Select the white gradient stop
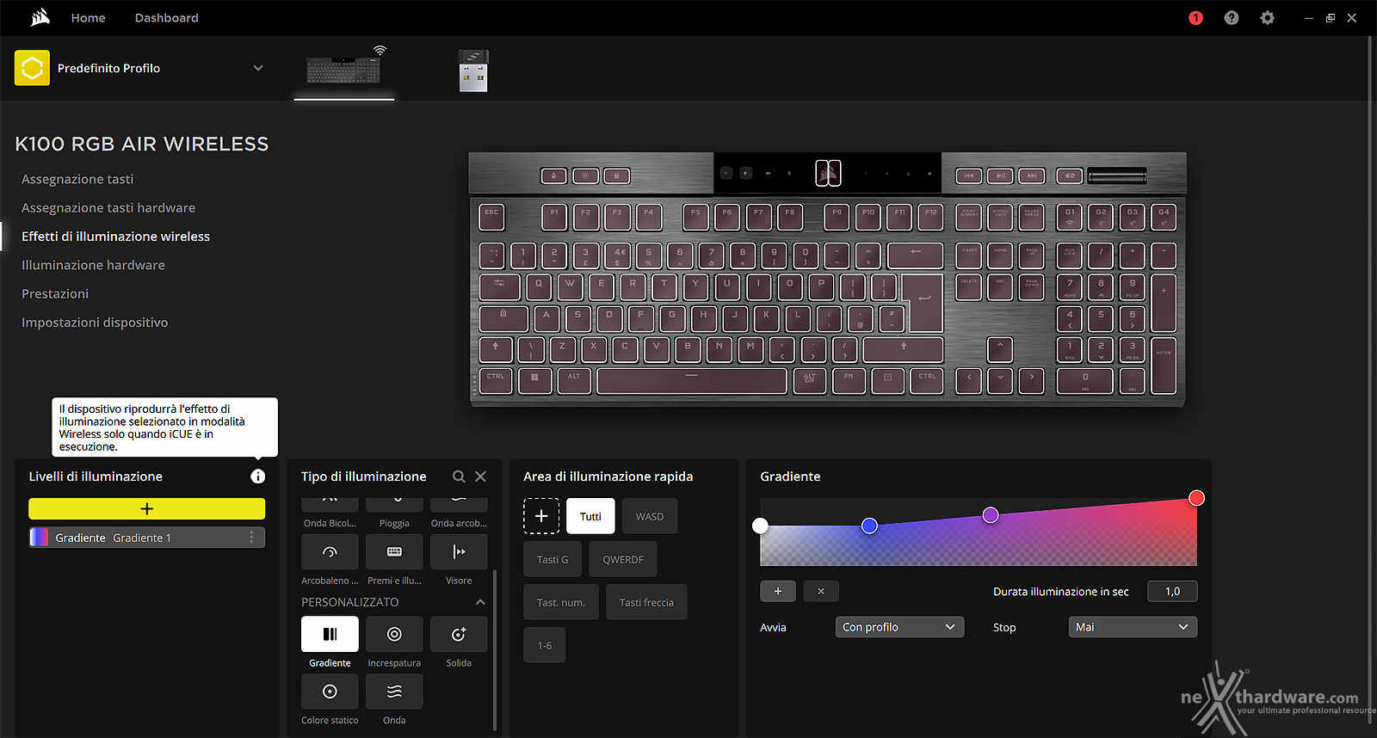The height and width of the screenshot is (738, 1377). pos(760,526)
